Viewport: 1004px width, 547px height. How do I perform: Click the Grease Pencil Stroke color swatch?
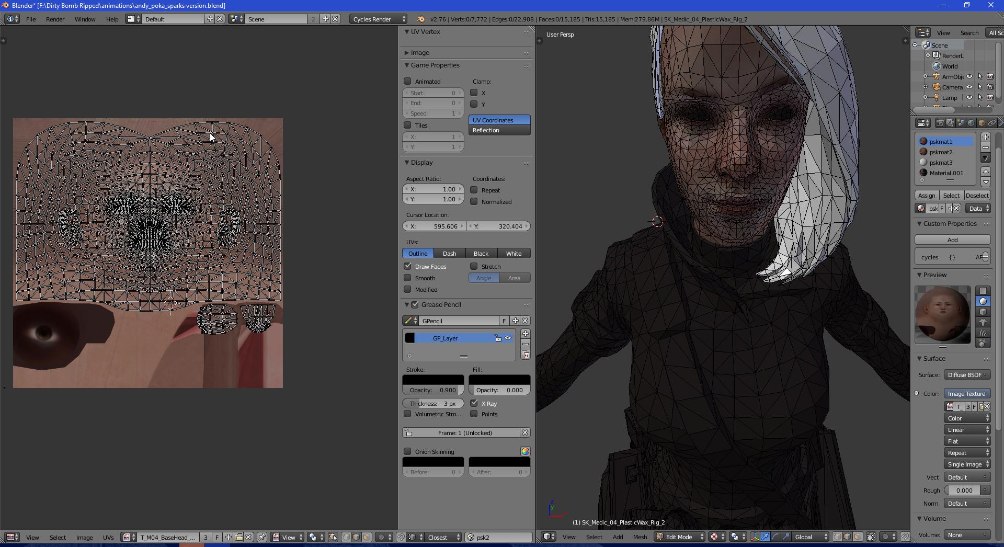tap(433, 380)
